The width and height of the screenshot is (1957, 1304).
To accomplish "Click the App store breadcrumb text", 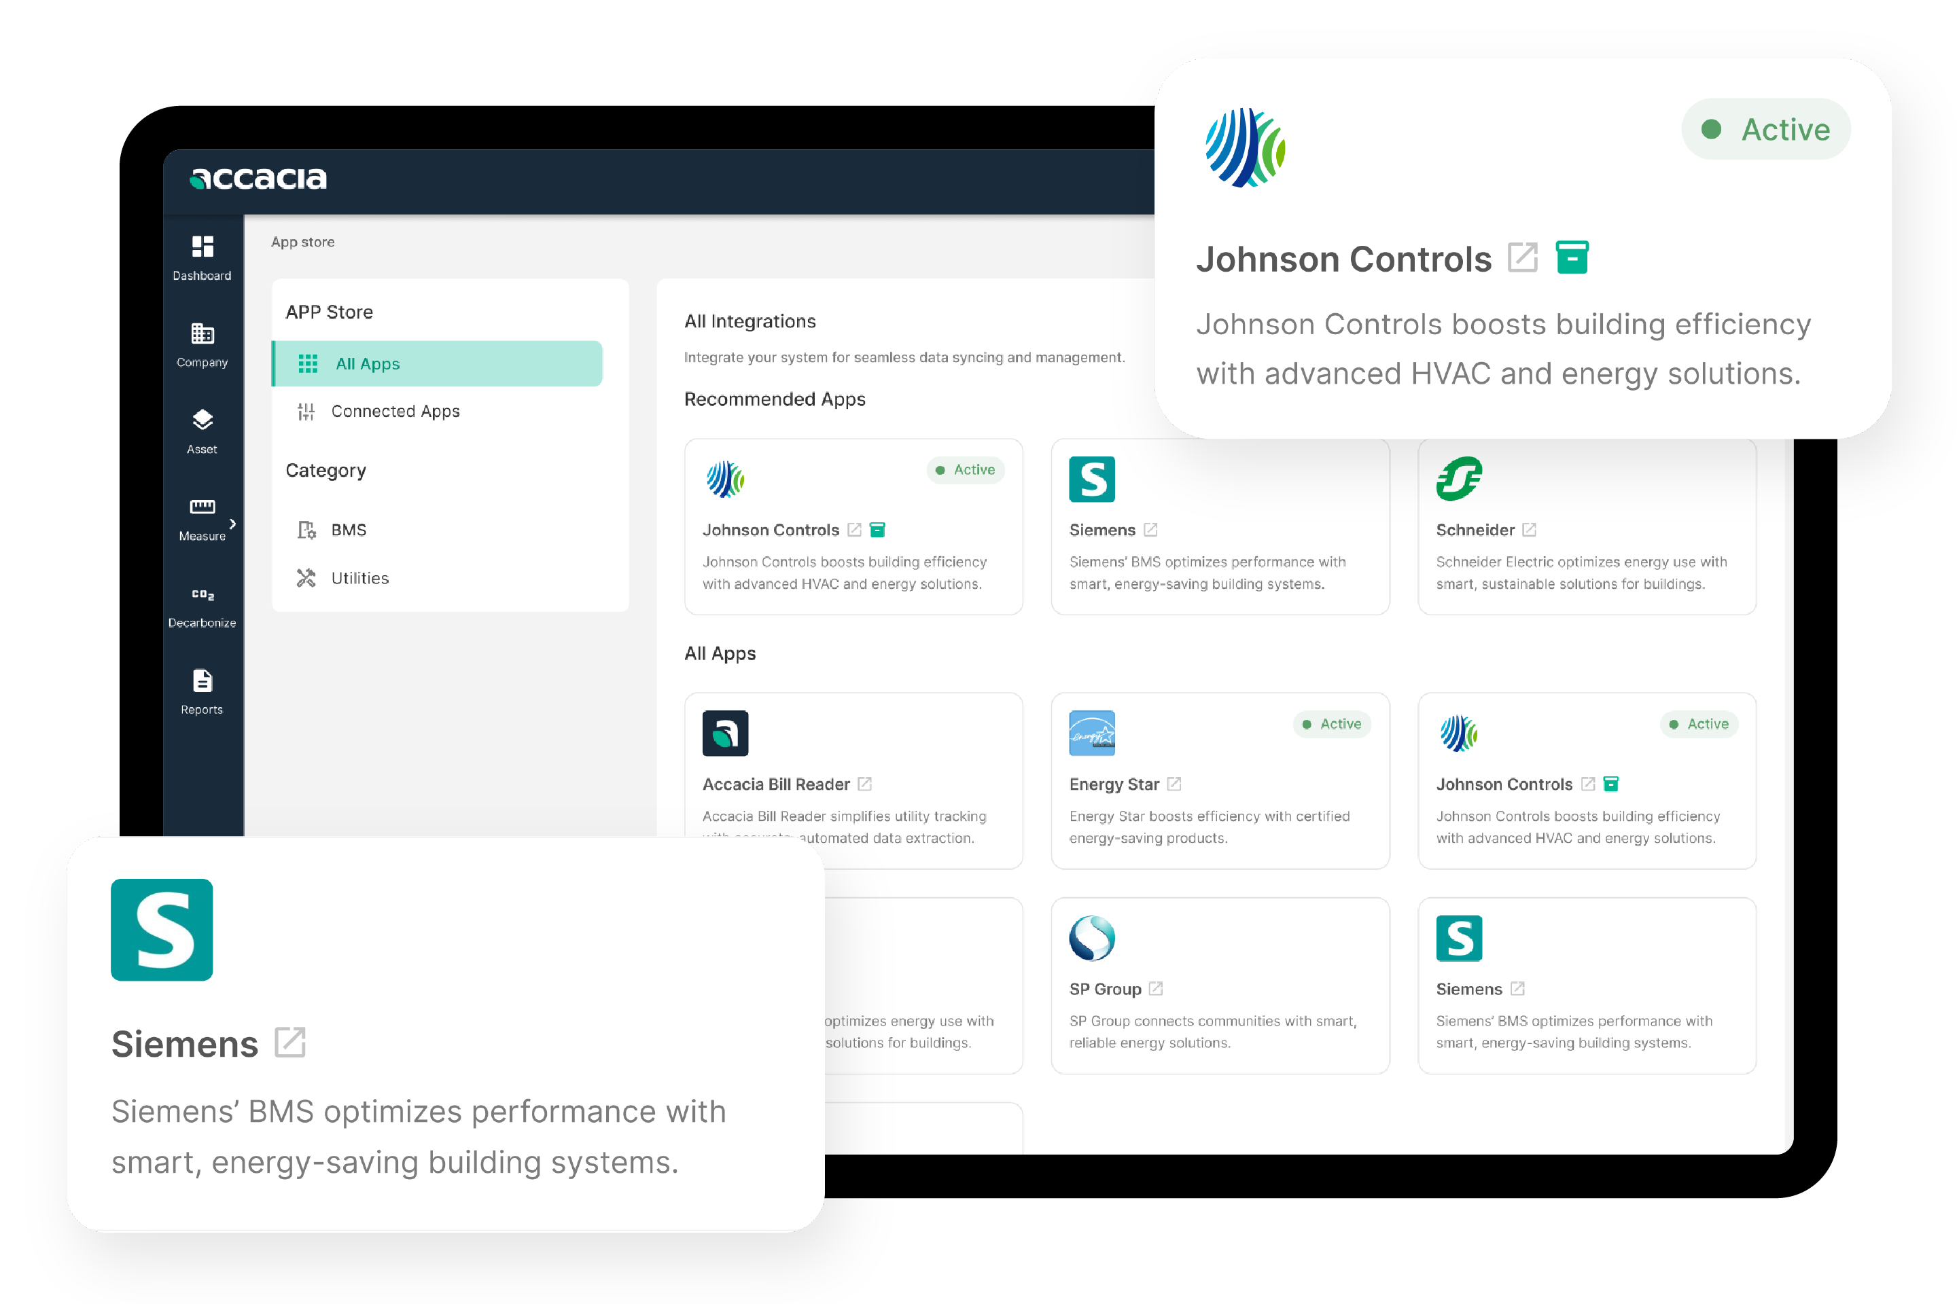I will (303, 242).
